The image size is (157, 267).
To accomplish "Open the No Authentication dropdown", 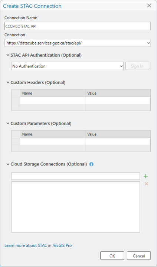I will [121, 66].
